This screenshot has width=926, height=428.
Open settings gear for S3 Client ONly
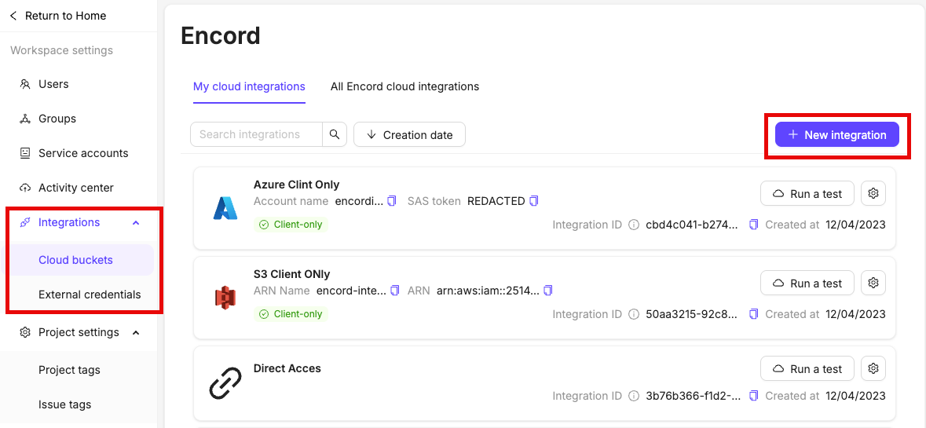tap(873, 283)
